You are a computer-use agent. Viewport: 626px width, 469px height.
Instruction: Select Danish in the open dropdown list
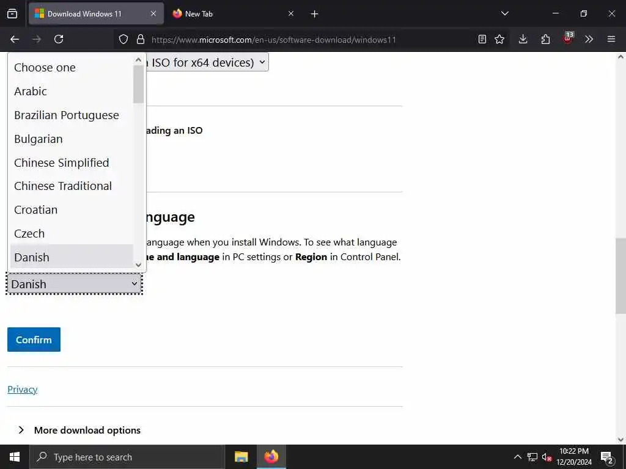click(x=72, y=257)
